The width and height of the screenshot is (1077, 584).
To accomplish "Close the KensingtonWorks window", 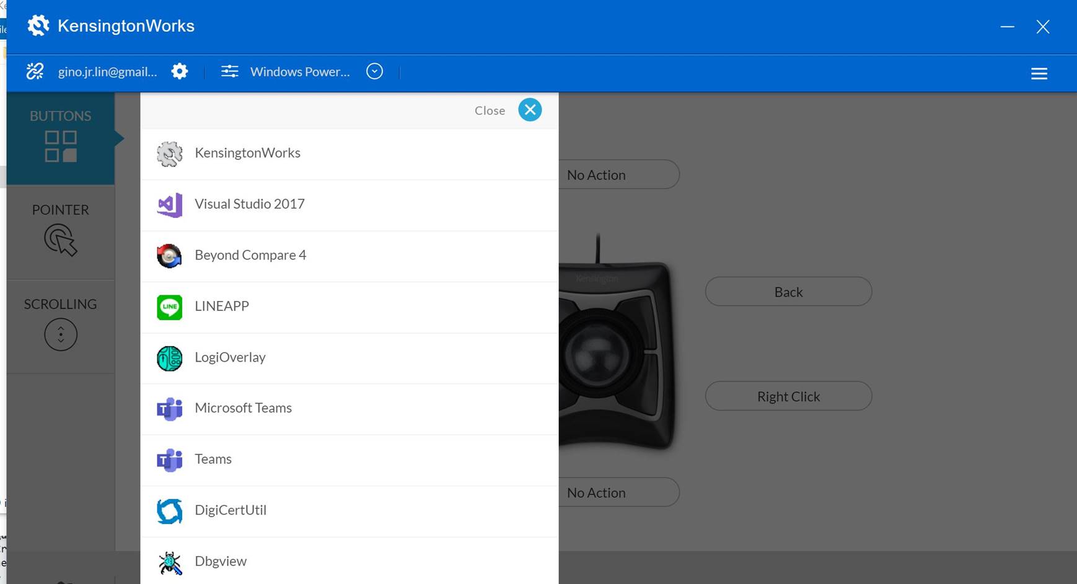I will coord(1043,27).
